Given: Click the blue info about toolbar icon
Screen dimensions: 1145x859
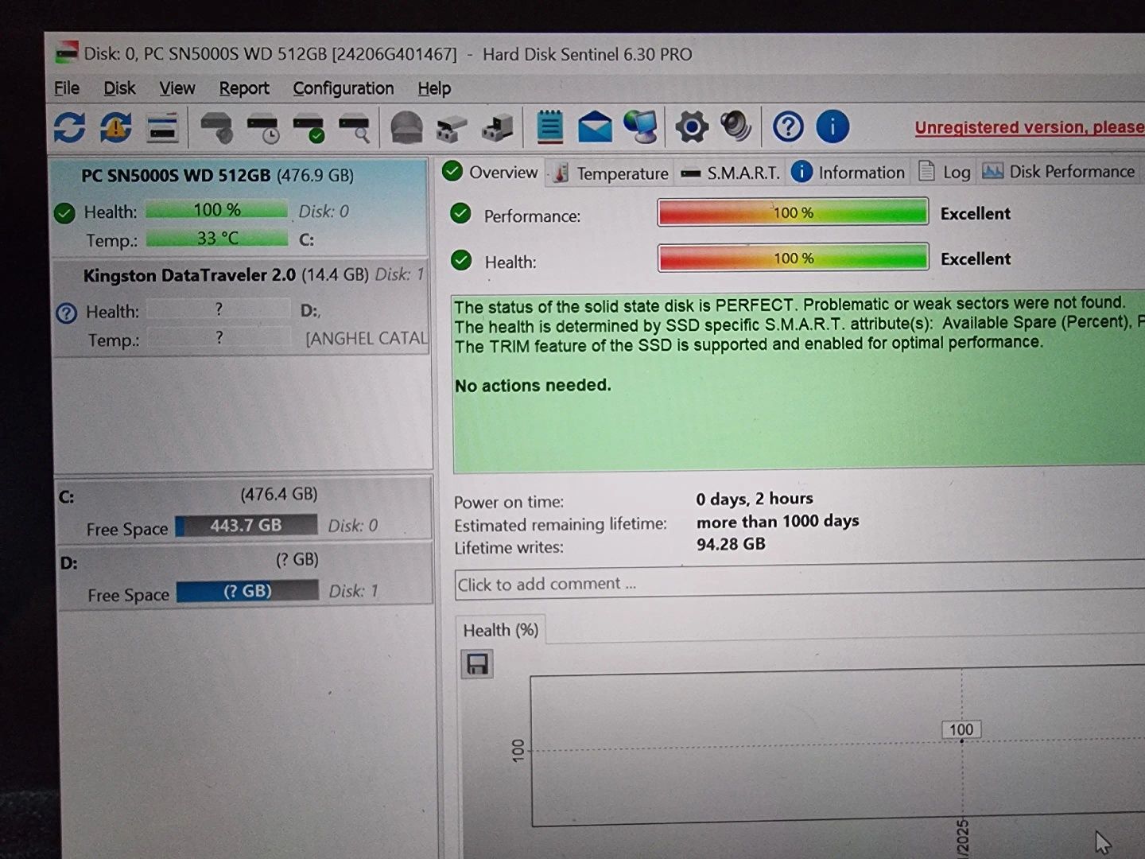Looking at the screenshot, I should click(833, 126).
